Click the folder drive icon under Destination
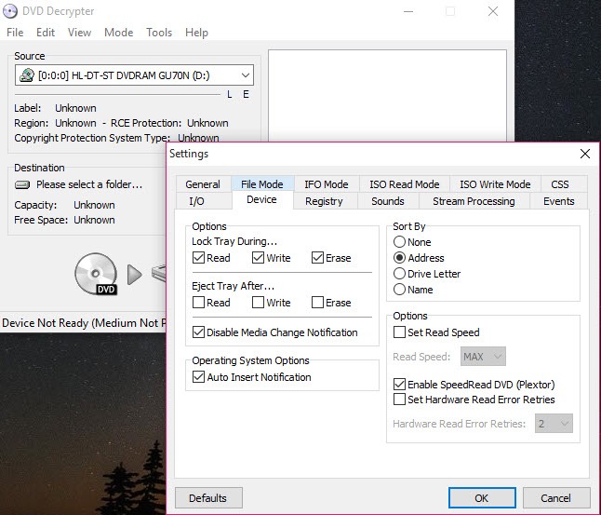The height and width of the screenshot is (515, 601). pos(22,185)
